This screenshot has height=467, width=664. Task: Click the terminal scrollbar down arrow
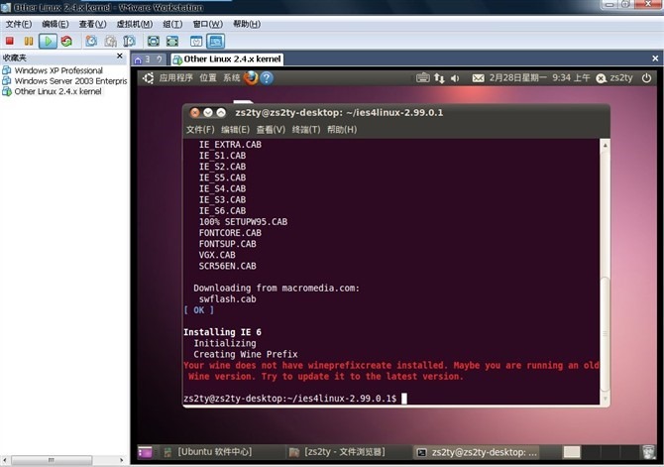click(x=606, y=399)
